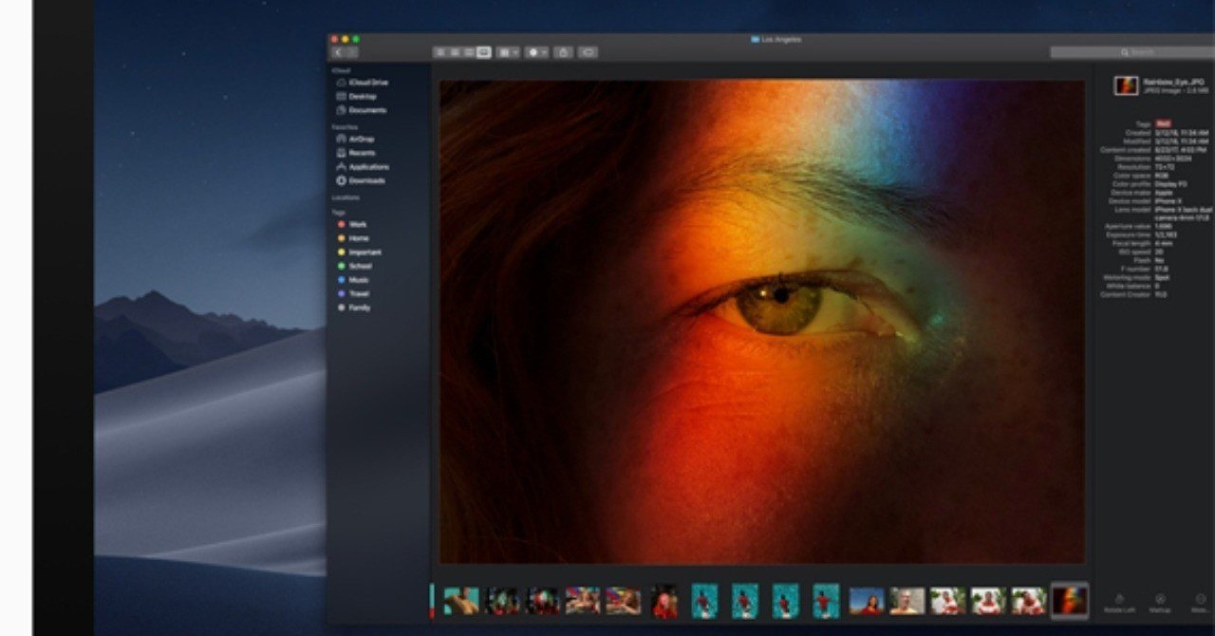
Task: Open AirDrop in the sidebar
Action: point(356,139)
